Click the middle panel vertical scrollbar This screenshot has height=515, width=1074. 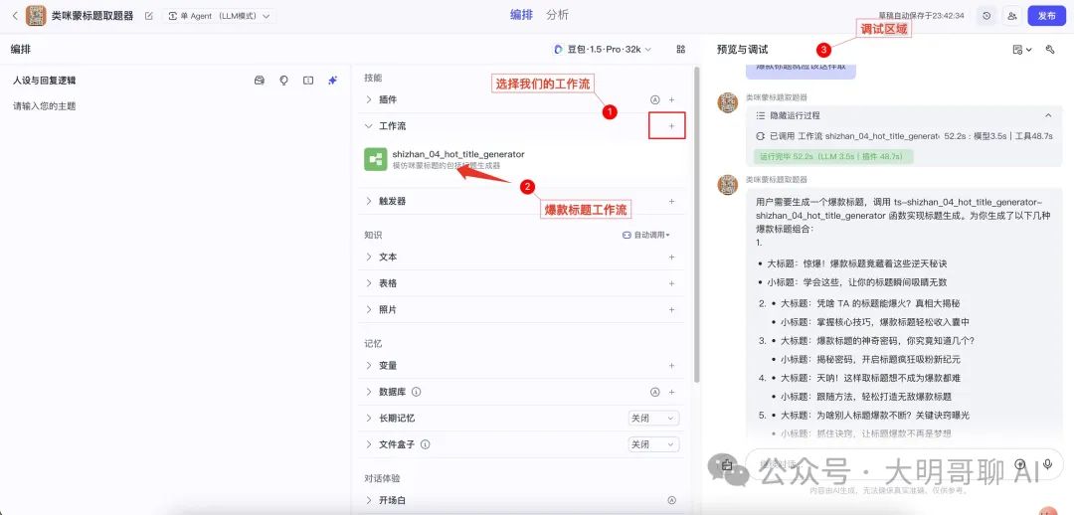tap(697, 225)
